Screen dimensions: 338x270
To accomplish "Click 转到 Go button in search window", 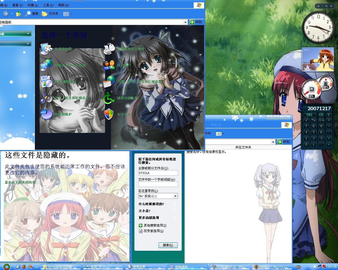I will coord(283,142).
